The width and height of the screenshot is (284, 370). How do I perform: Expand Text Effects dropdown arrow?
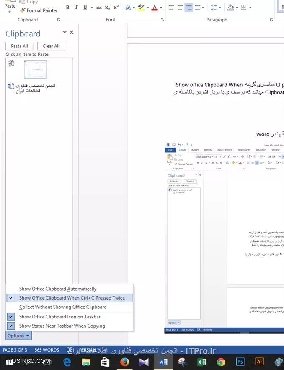pos(134,8)
